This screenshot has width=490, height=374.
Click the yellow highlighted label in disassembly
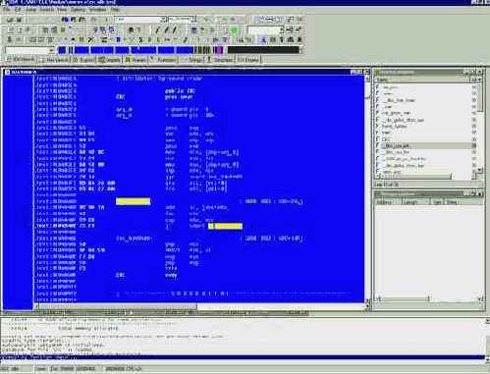point(134,201)
